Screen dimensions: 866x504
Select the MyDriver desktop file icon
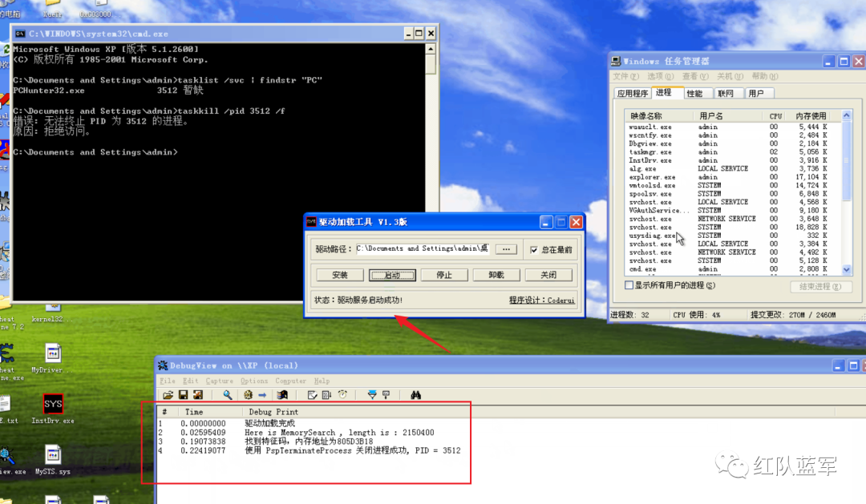(51, 358)
